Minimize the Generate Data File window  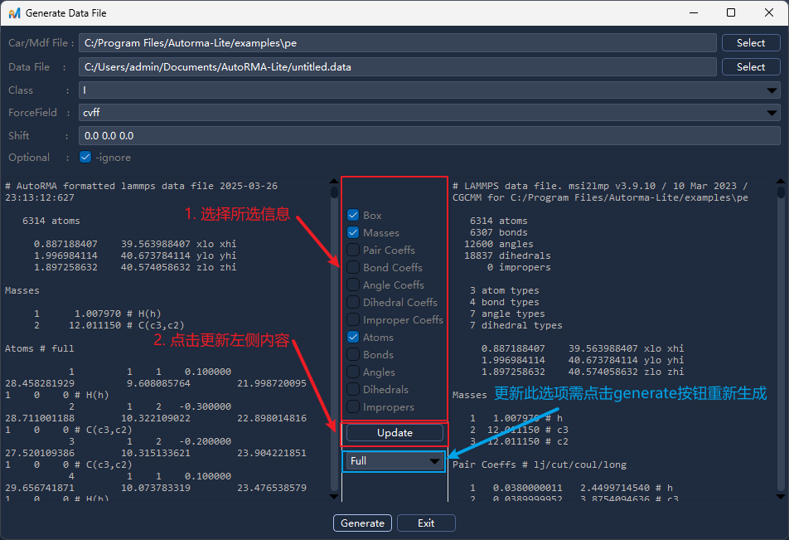pos(692,13)
